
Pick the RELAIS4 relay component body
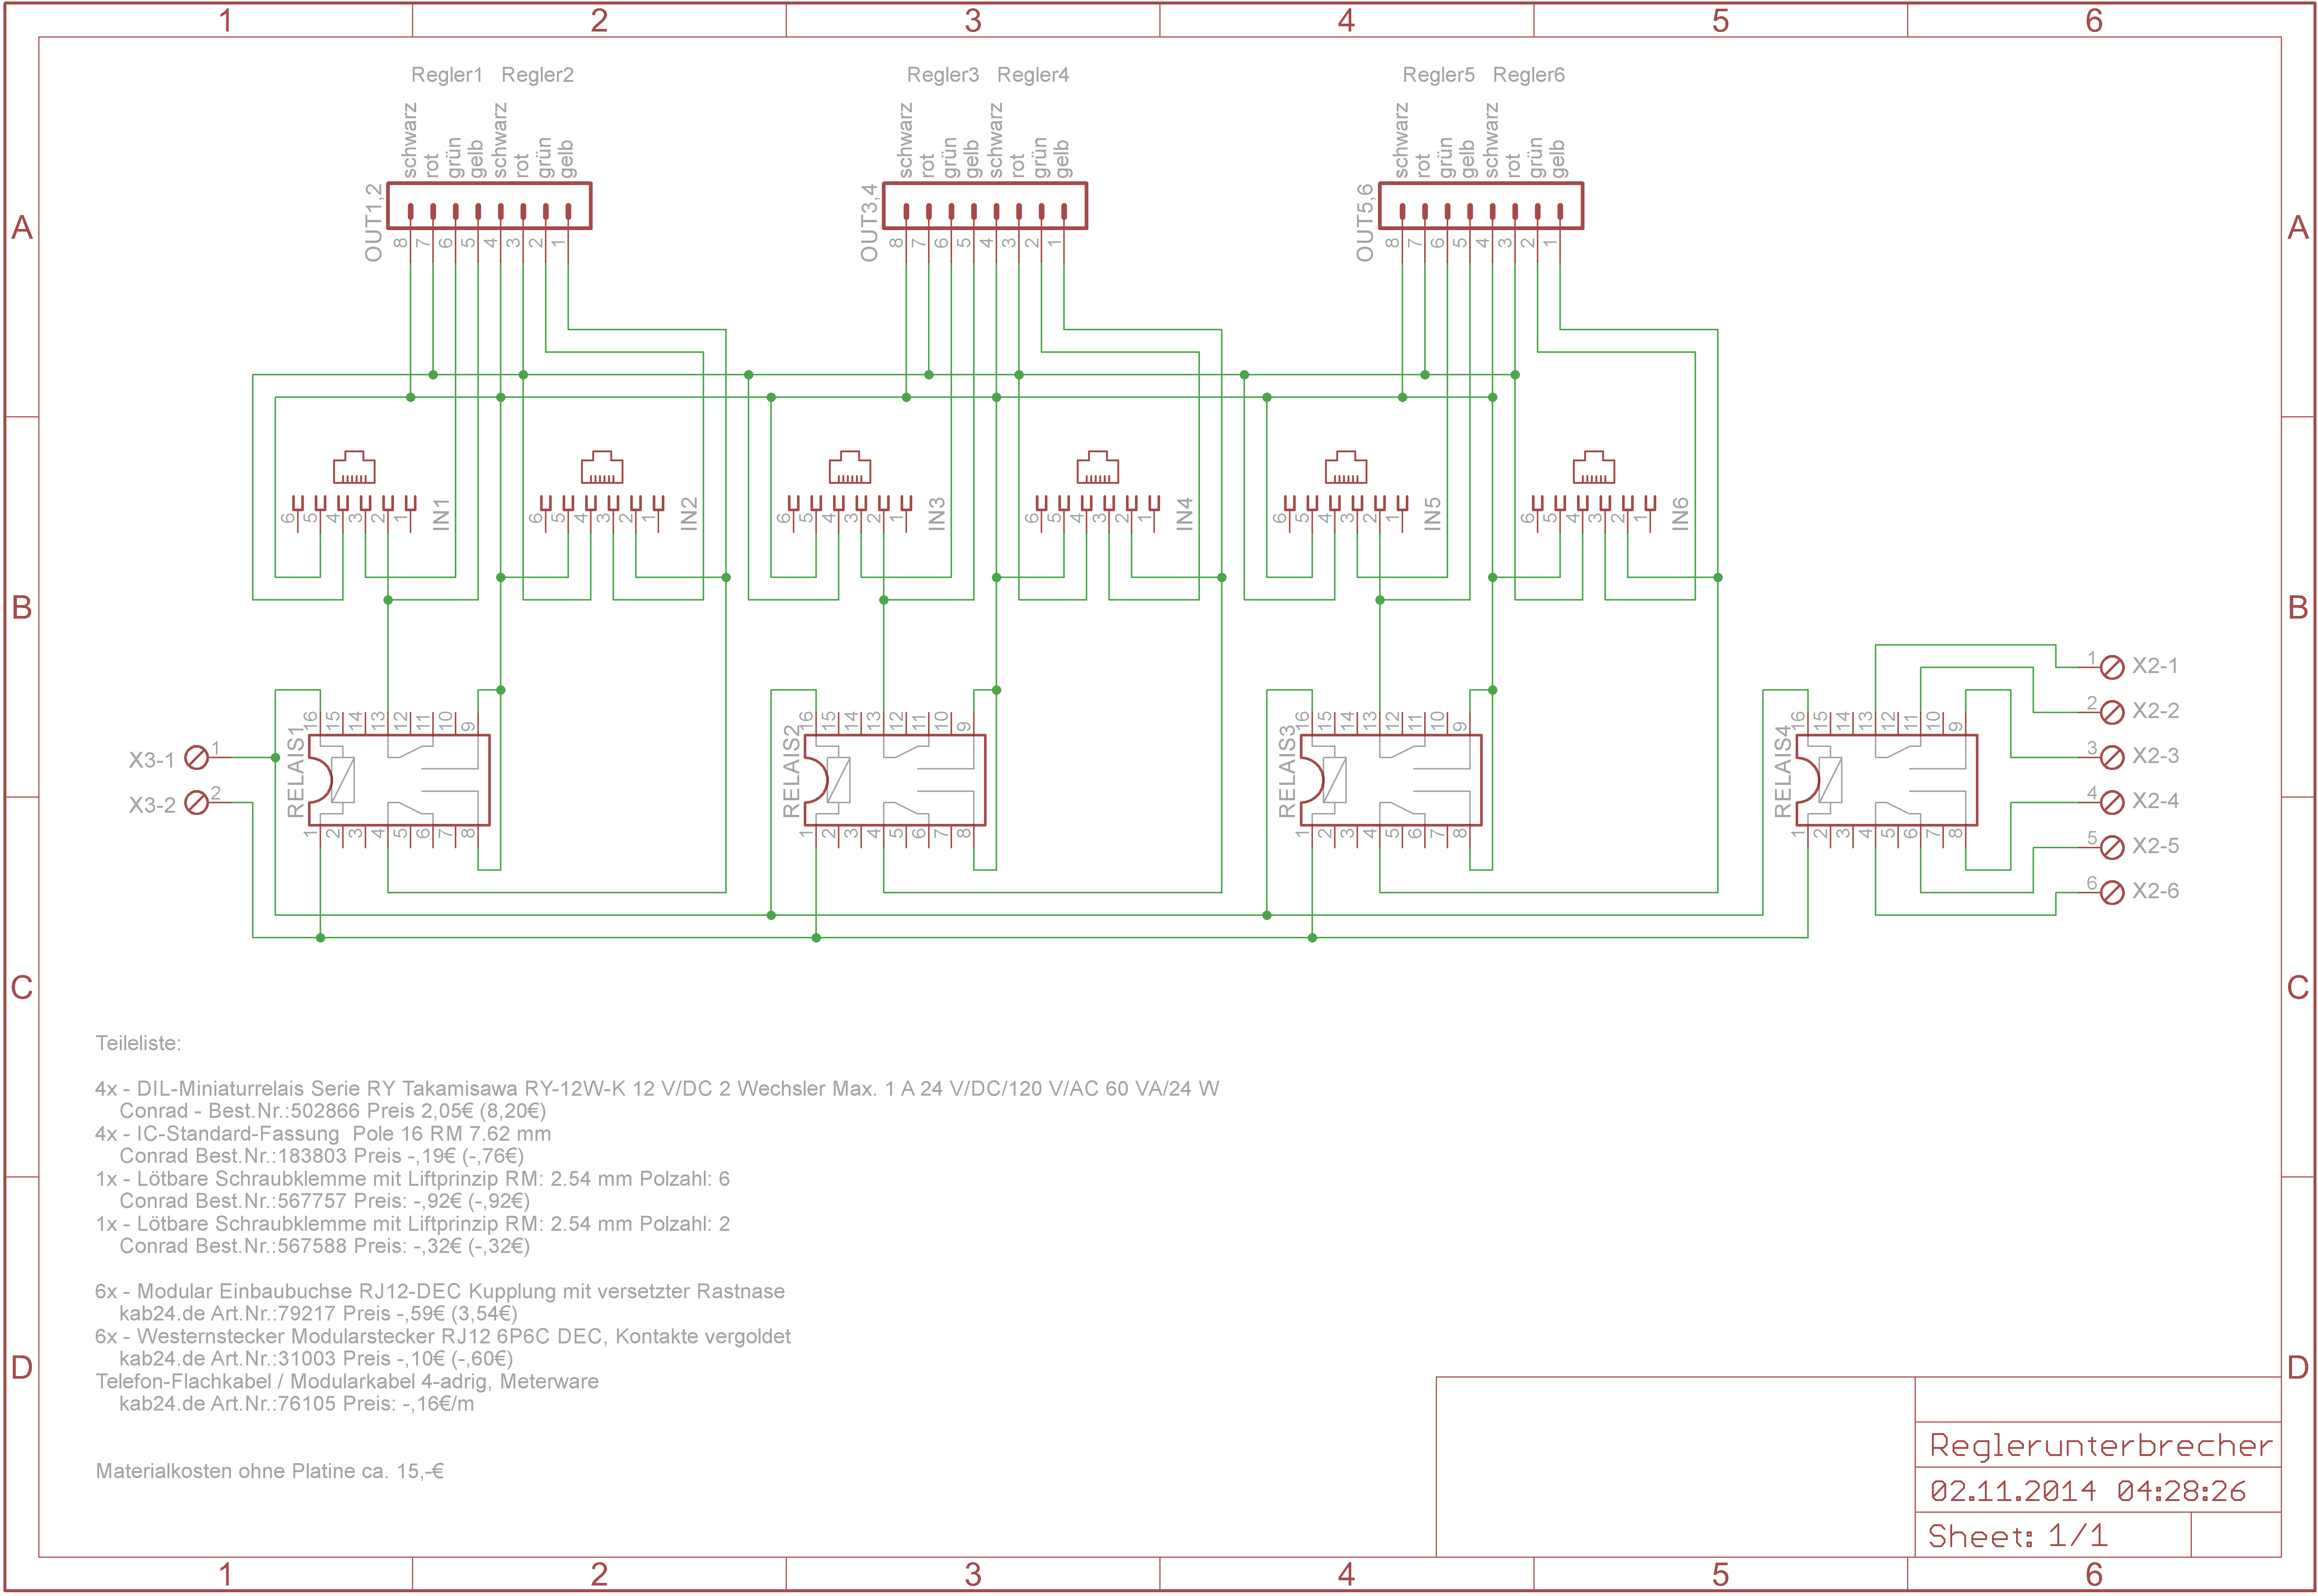coord(1887,780)
